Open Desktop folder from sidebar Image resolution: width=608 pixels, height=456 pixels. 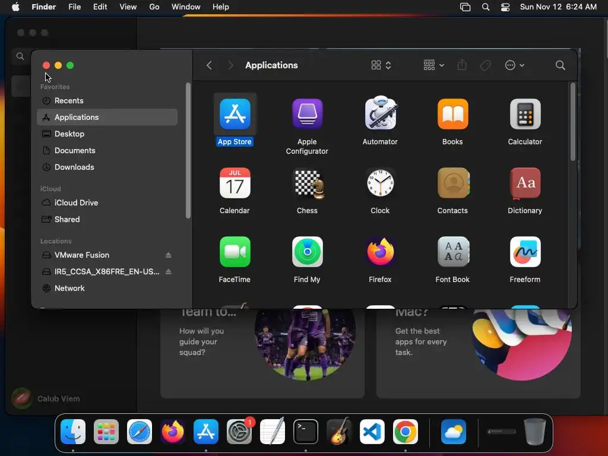tap(107, 134)
